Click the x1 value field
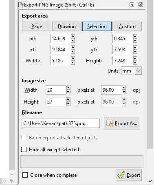154x185 pixels. tap(60, 50)
